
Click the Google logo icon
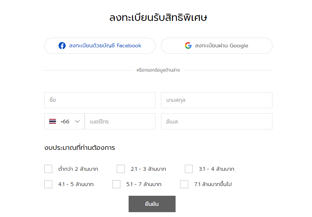coord(188,45)
